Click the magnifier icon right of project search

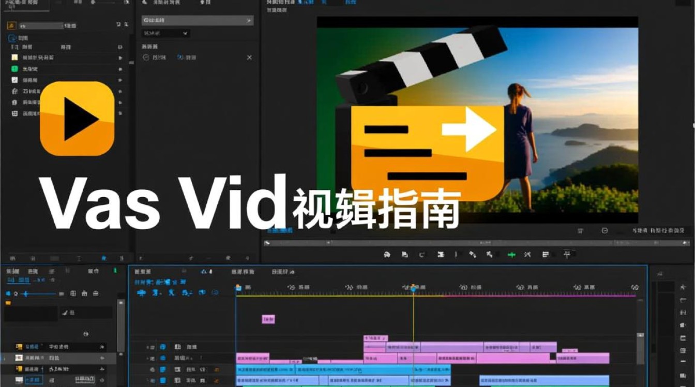(x=126, y=25)
